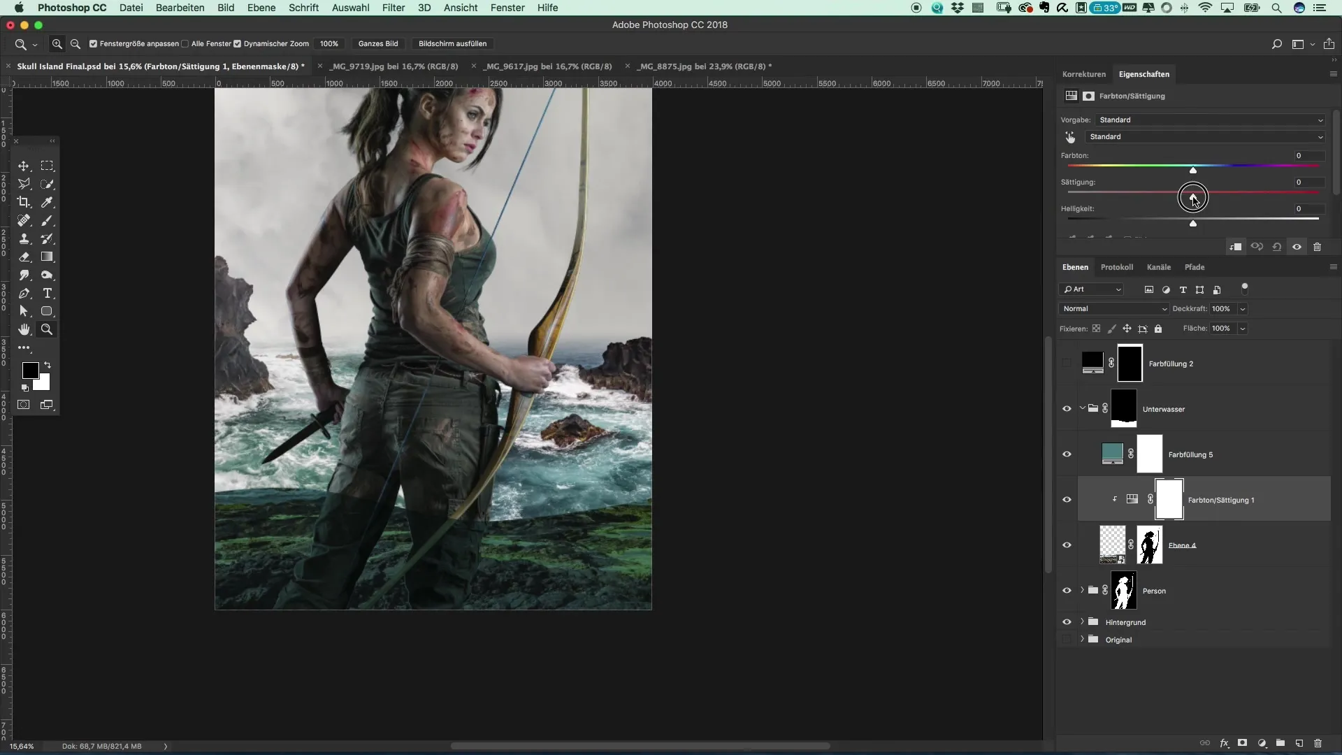This screenshot has width=1342, height=755.
Task: Toggle Fenstergröße anpassen checkbox
Action: point(93,43)
